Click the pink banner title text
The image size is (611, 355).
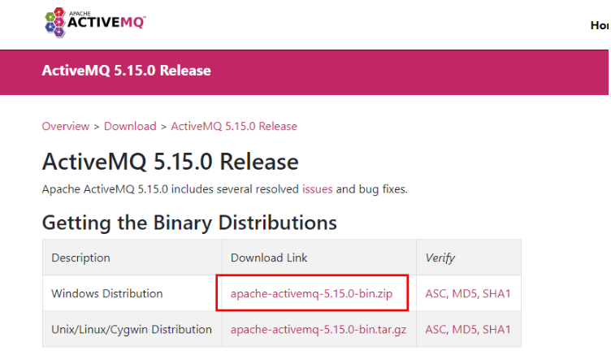tap(126, 71)
